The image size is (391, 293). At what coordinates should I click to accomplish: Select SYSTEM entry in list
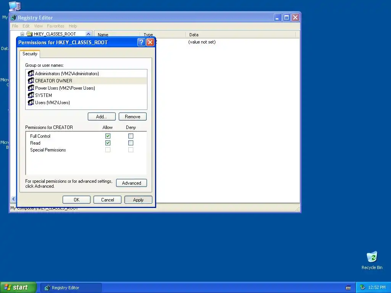[x=86, y=95]
